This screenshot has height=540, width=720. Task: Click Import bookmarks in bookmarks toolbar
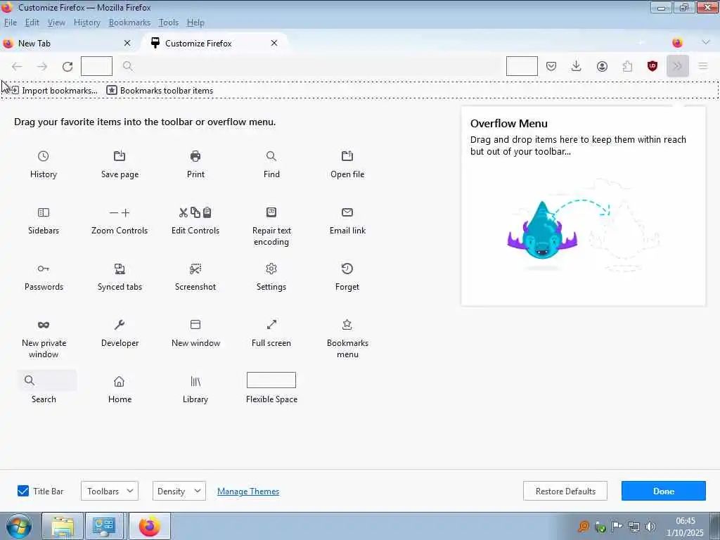pos(53,91)
